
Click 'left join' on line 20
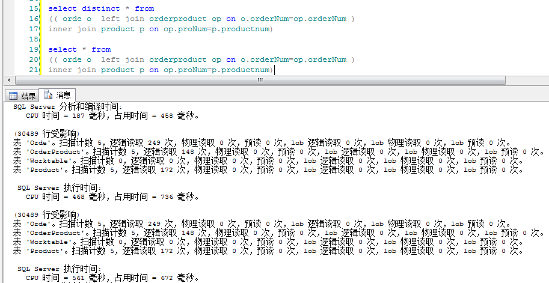pyautogui.click(x=122, y=59)
